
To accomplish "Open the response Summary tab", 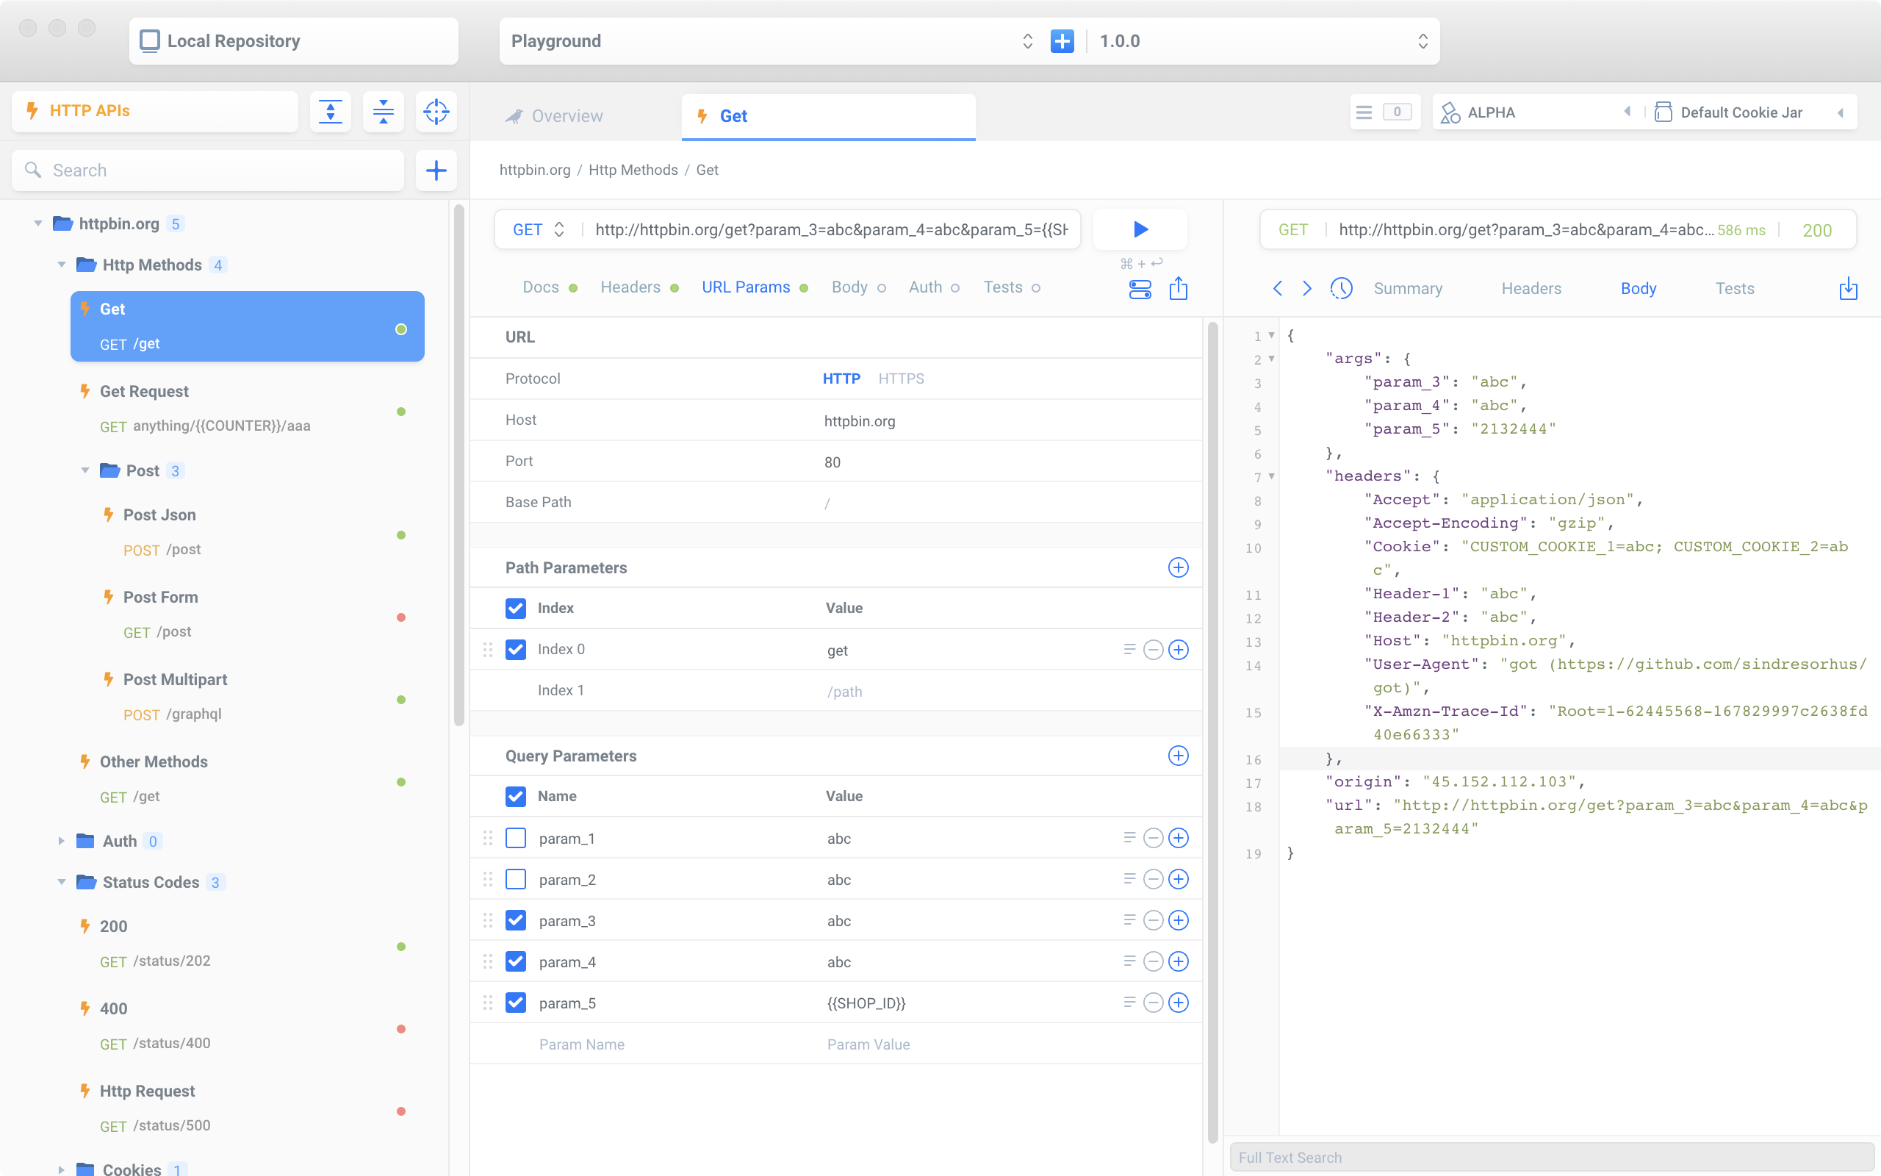I will (x=1408, y=289).
